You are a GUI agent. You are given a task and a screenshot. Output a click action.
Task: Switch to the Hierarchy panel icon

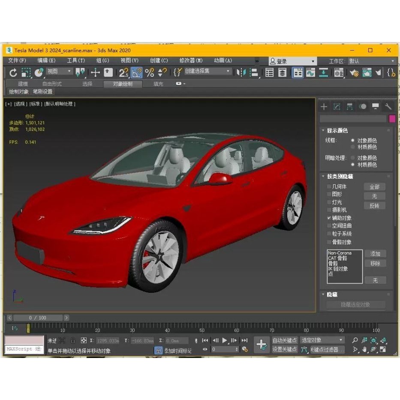(349, 106)
